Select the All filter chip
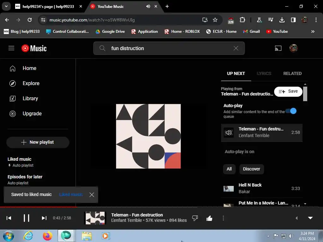323x242 pixels. point(229,169)
